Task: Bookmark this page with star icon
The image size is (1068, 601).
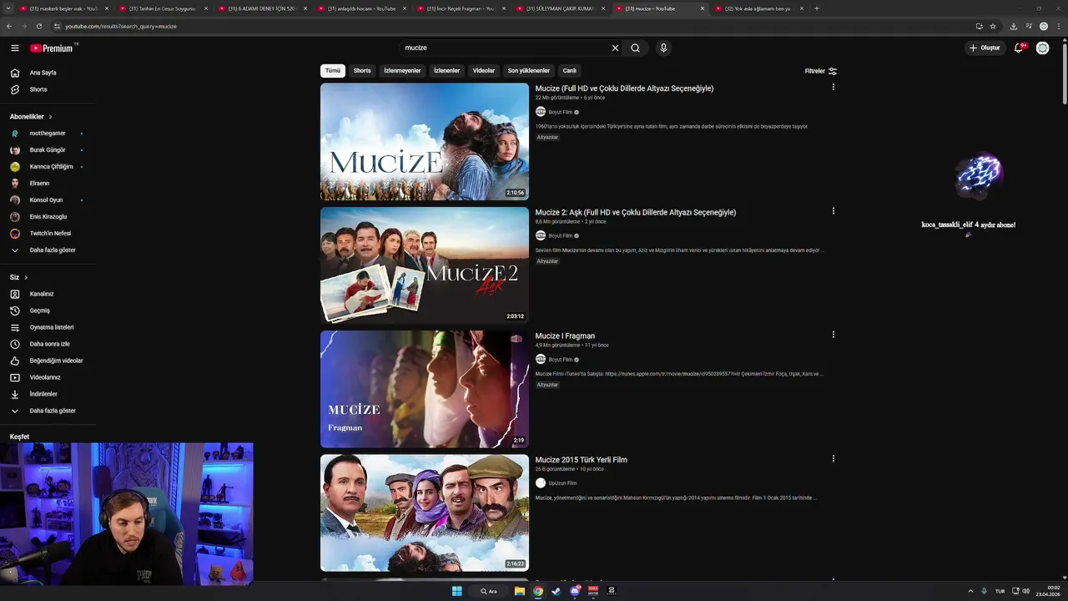Action: tap(993, 26)
